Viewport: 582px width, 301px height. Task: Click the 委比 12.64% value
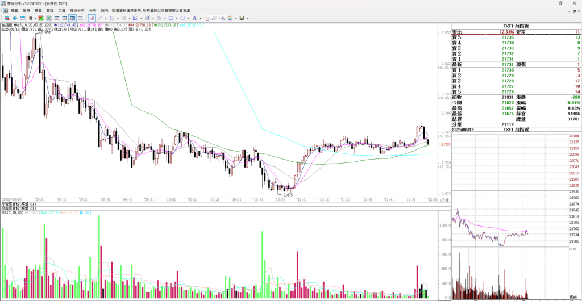[x=506, y=32]
